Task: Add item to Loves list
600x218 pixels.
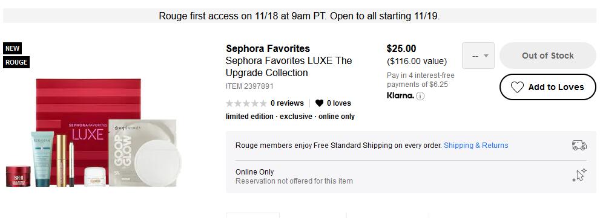Action: (547, 87)
